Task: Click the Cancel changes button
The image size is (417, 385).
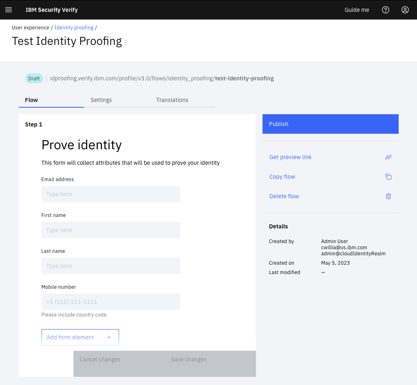Action: (x=100, y=359)
